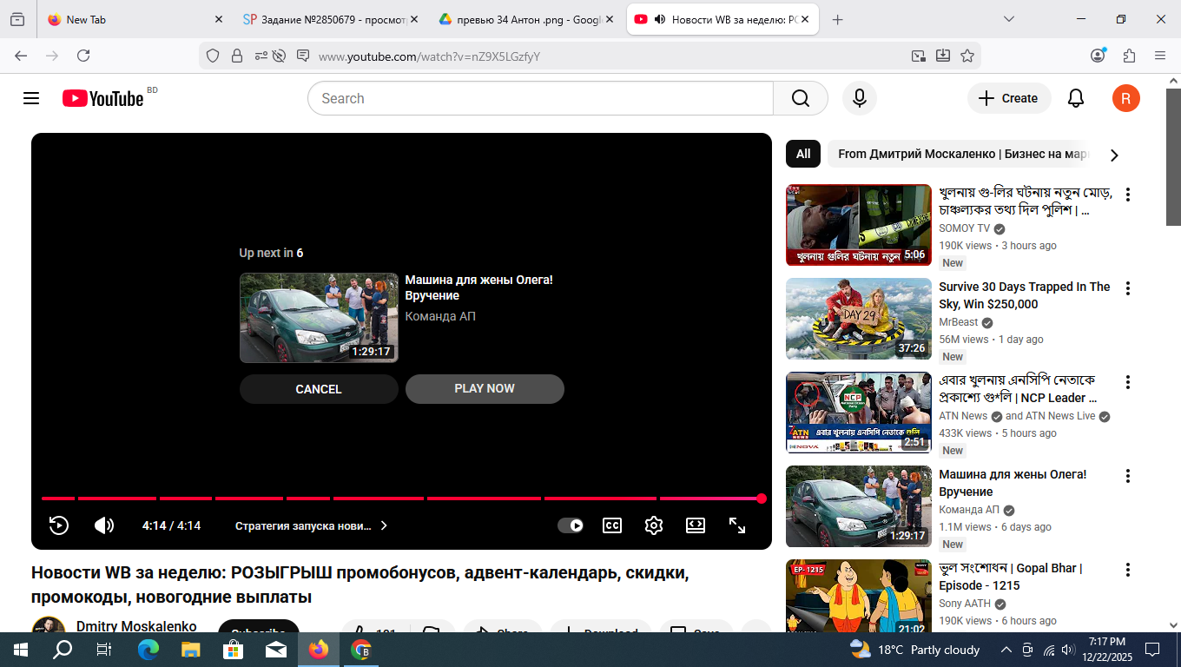
Task: Open up next video thumbnail in player
Action: point(319,318)
